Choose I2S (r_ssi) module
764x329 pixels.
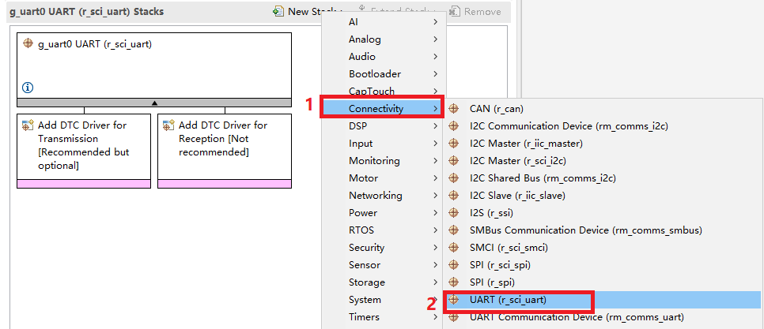[603, 213]
